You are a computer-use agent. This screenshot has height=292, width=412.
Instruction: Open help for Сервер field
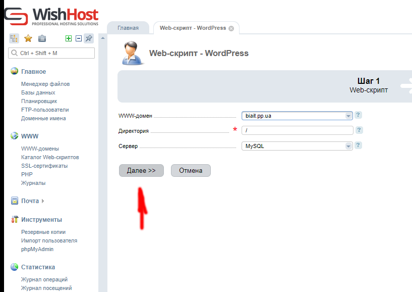coord(358,145)
